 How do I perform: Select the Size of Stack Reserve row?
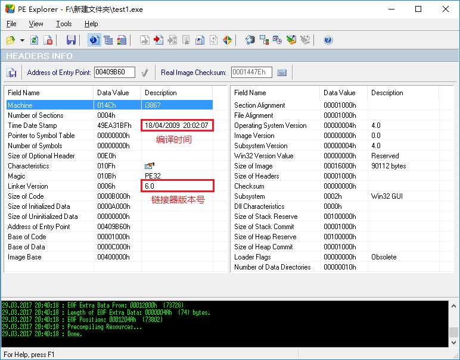(336, 217)
